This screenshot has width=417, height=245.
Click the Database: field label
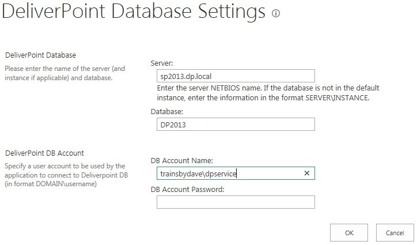pos(167,112)
